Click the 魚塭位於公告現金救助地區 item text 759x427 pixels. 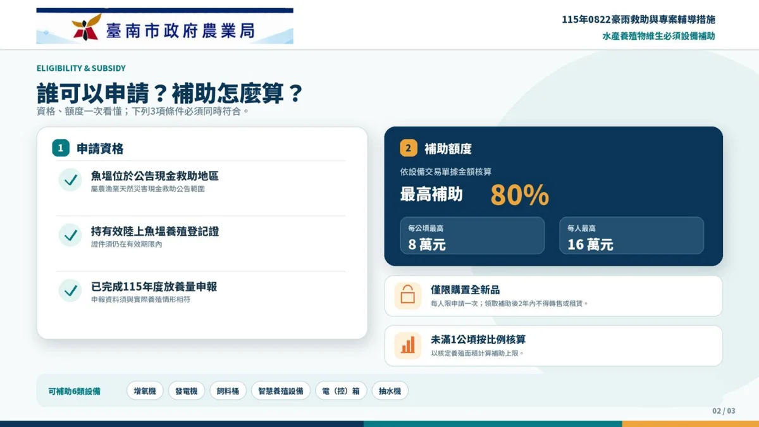[155, 176]
